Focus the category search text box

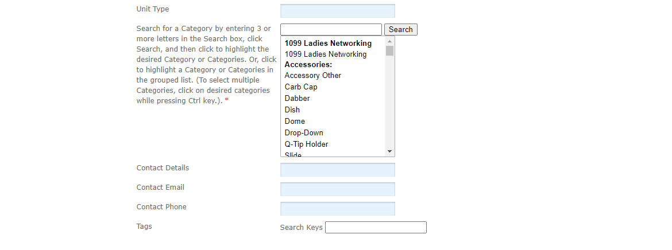point(331,30)
